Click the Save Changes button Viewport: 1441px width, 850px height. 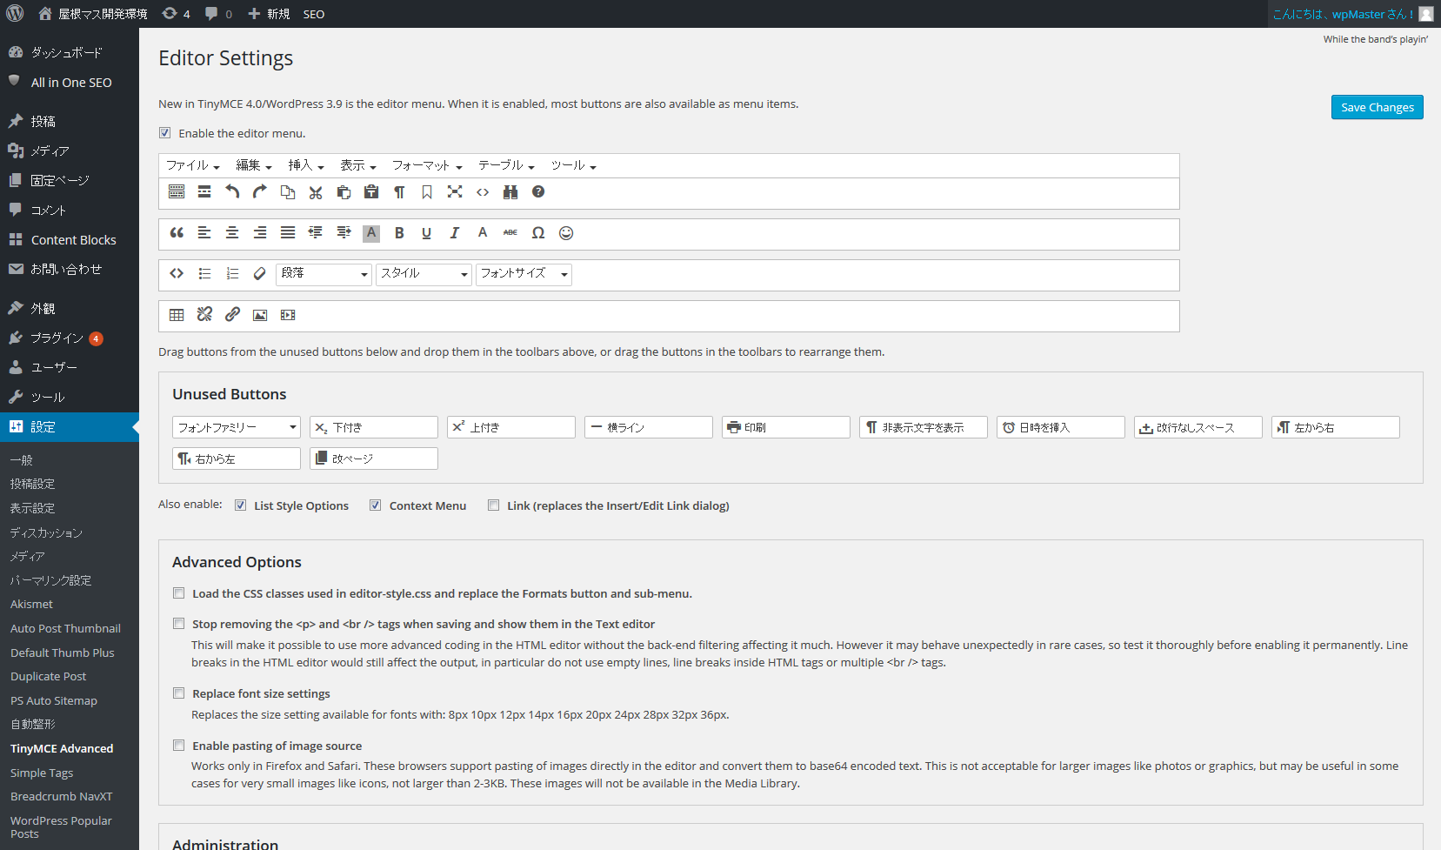coord(1378,107)
